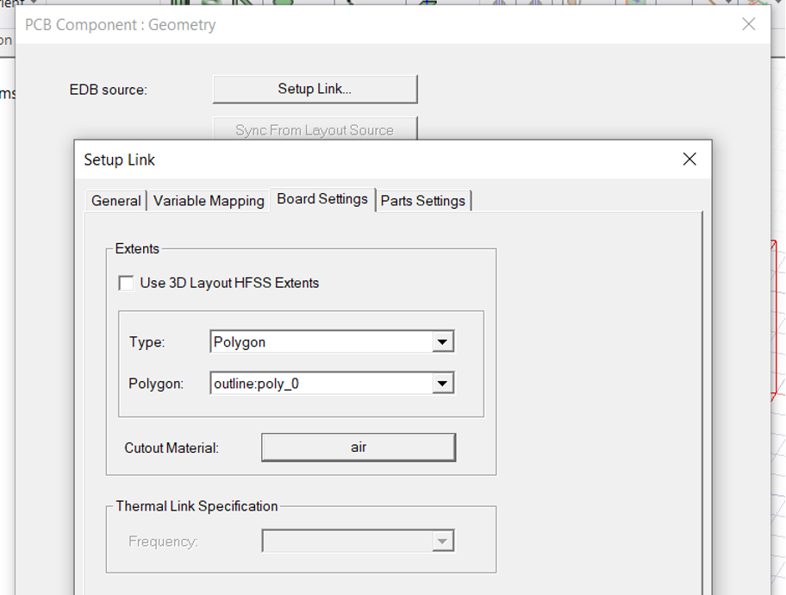Select the Board Settings tab

(322, 199)
